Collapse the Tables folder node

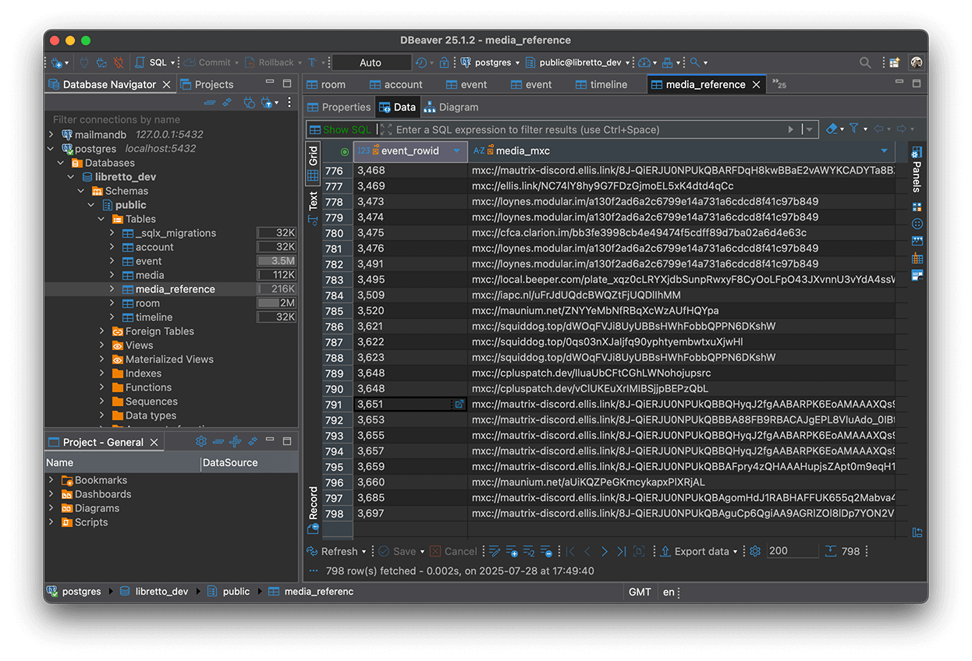pos(101,219)
